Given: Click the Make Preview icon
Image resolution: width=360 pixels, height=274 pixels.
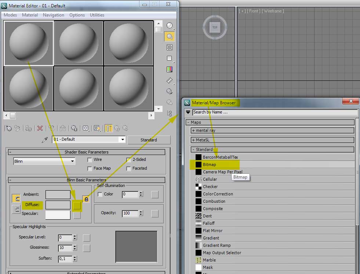Looking at the screenshot, I should (170, 80).
